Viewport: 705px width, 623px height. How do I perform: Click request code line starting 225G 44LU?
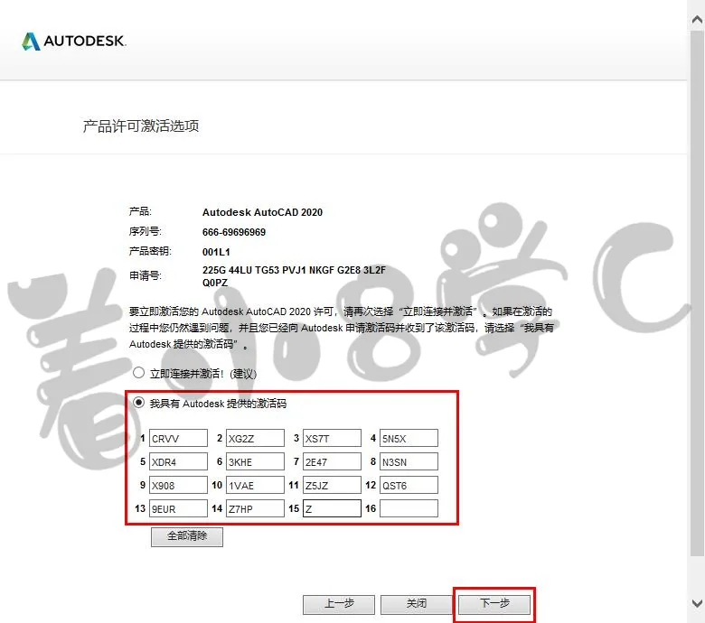coord(294,270)
